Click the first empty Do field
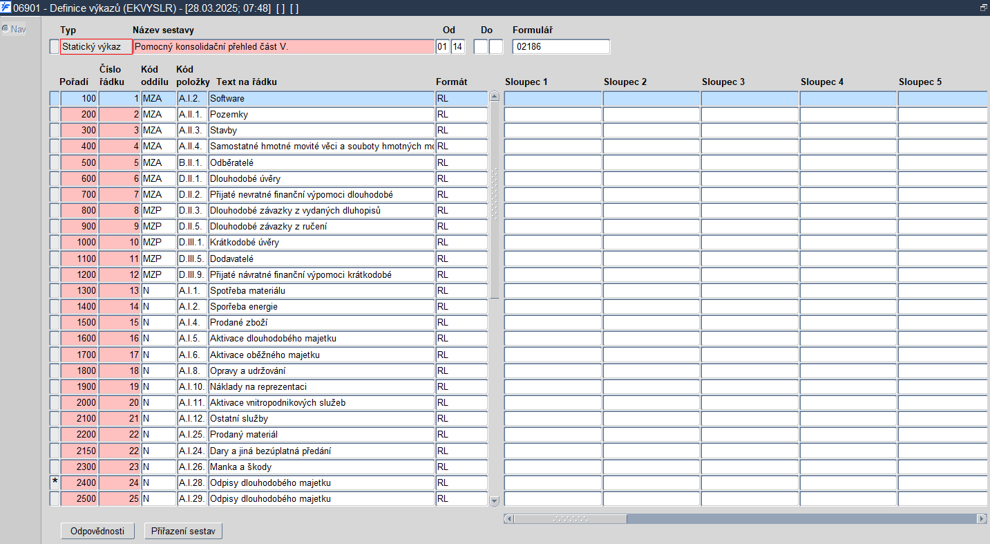This screenshot has width=990, height=544. pos(481,47)
